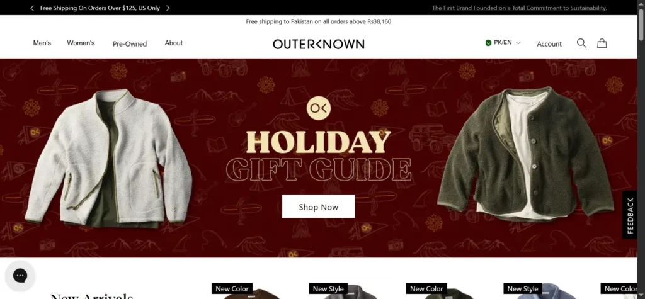Open the Account link
This screenshot has width=645, height=299.
coord(549,44)
